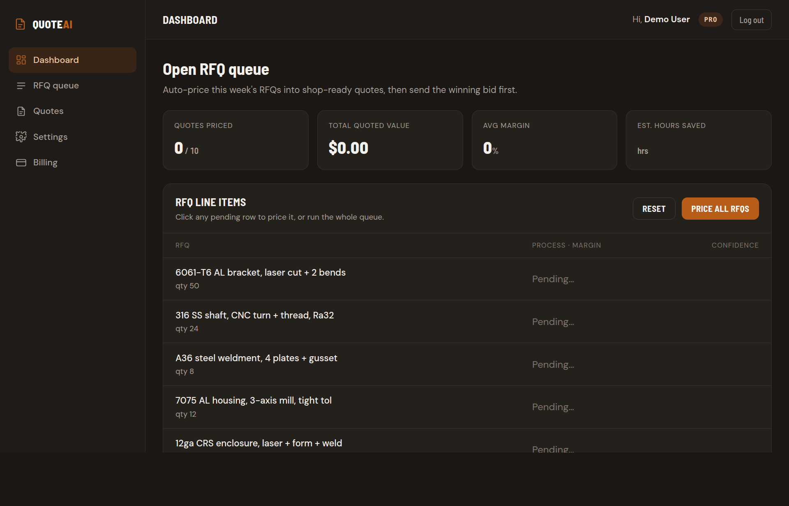Click the Avg Margin stat card
789x506 pixels.
[544, 140]
